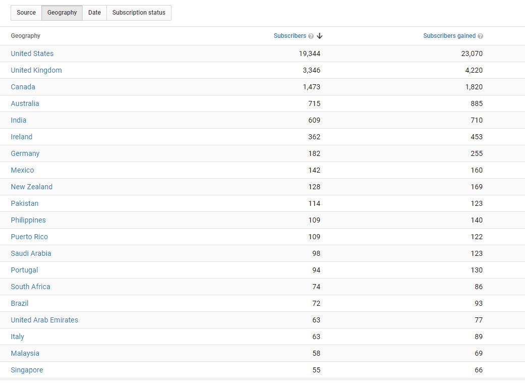525x383 pixels.
Task: Open the Mexico link
Action: [22, 170]
